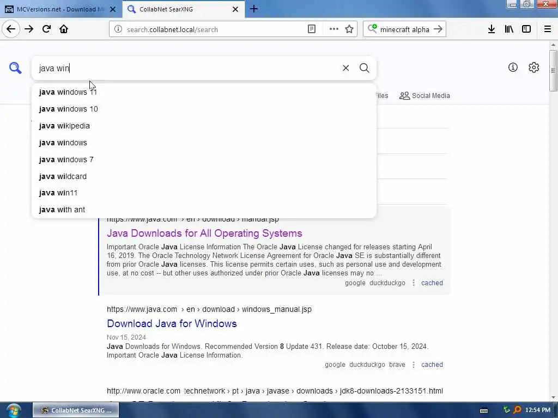The width and height of the screenshot is (558, 418).
Task: Choose suggestion java wildcard
Action: pyautogui.click(x=204, y=176)
